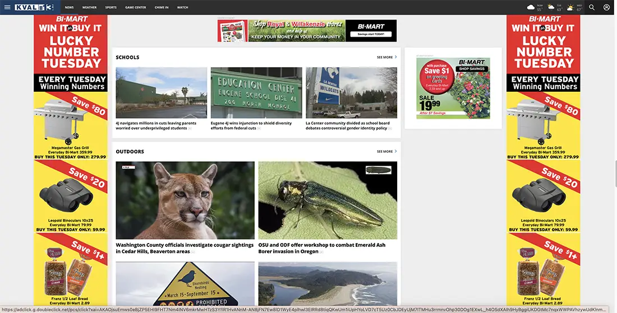Screen dimensions: 617x313
Task: Open OSU and ODF Emerald Ash Borer headline
Action: click(x=322, y=248)
